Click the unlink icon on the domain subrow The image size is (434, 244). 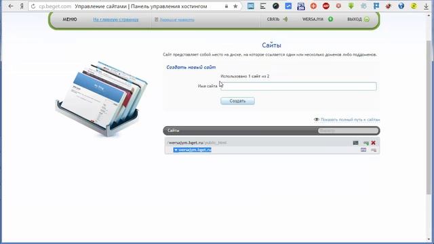click(x=374, y=150)
